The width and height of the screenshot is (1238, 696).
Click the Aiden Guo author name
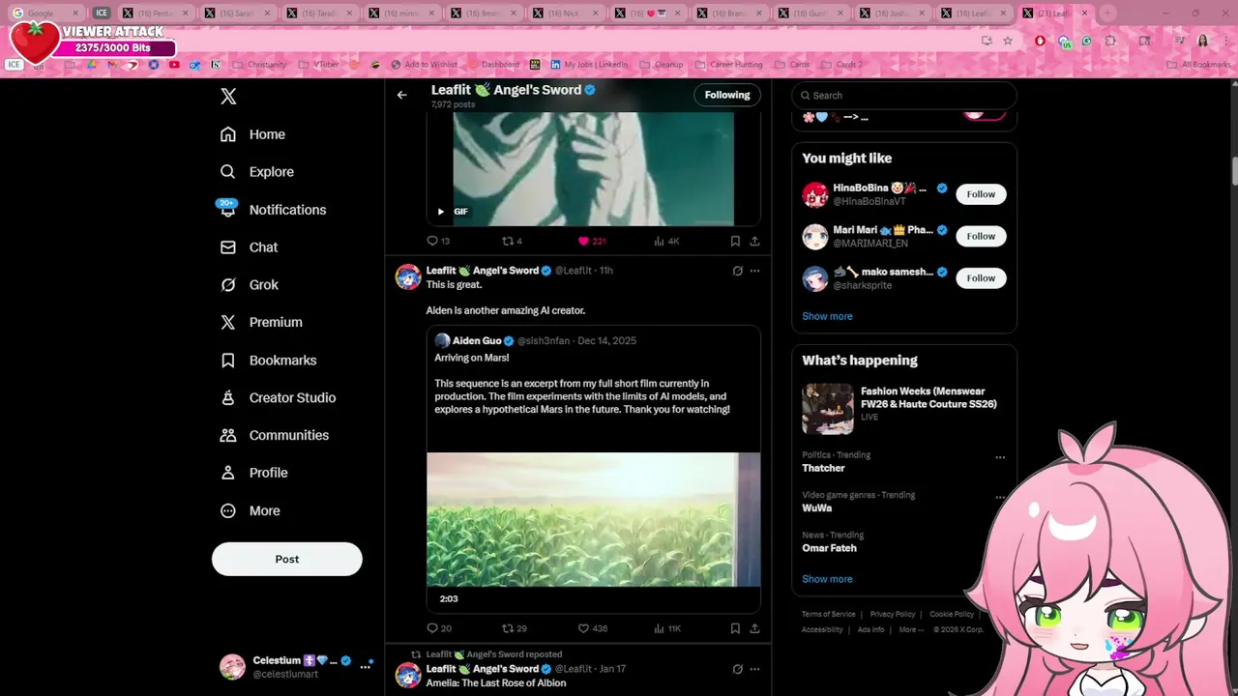pos(477,340)
